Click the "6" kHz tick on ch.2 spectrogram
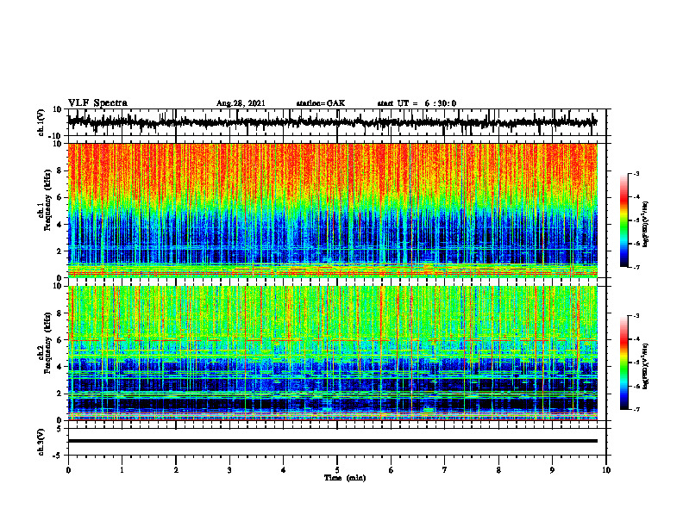This screenshot has height=527, width=683. [x=60, y=340]
